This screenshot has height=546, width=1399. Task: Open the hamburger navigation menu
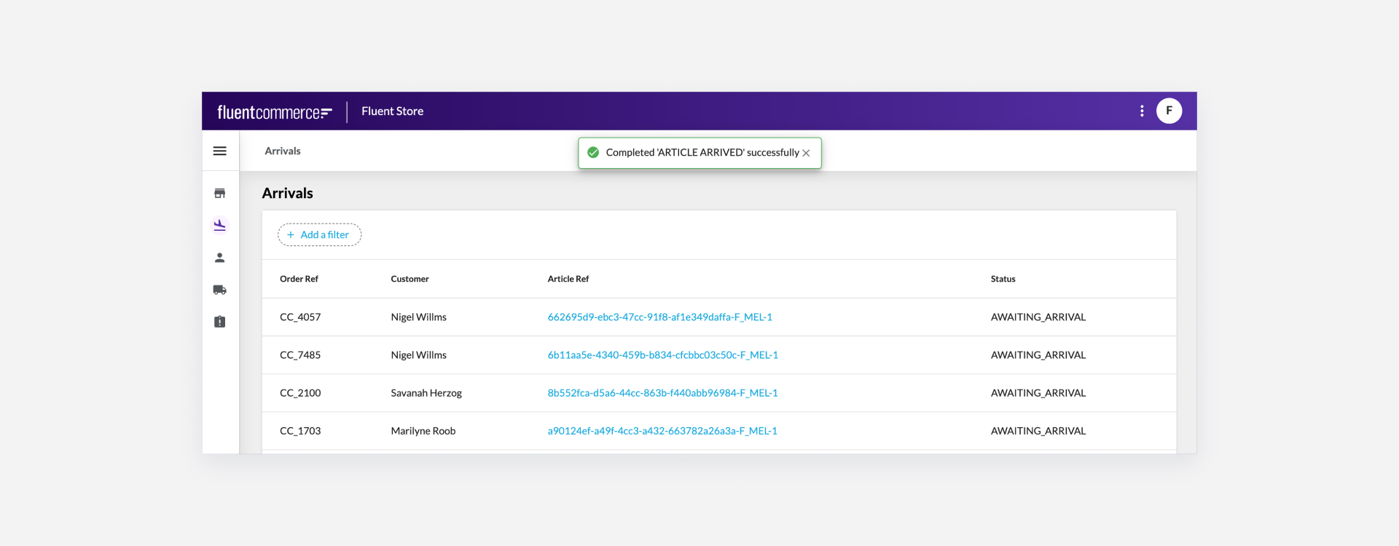[x=219, y=151]
